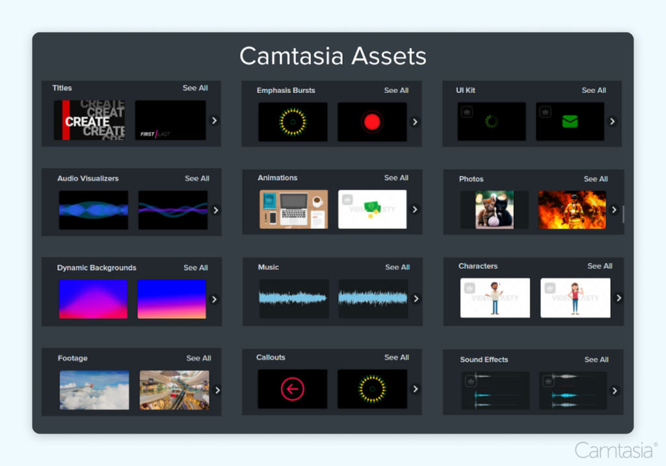The image size is (666, 466).
Task: Select the FIRST LAST title thumbnail
Action: click(x=170, y=120)
